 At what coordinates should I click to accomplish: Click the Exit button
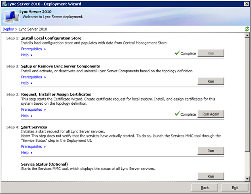point(235,188)
